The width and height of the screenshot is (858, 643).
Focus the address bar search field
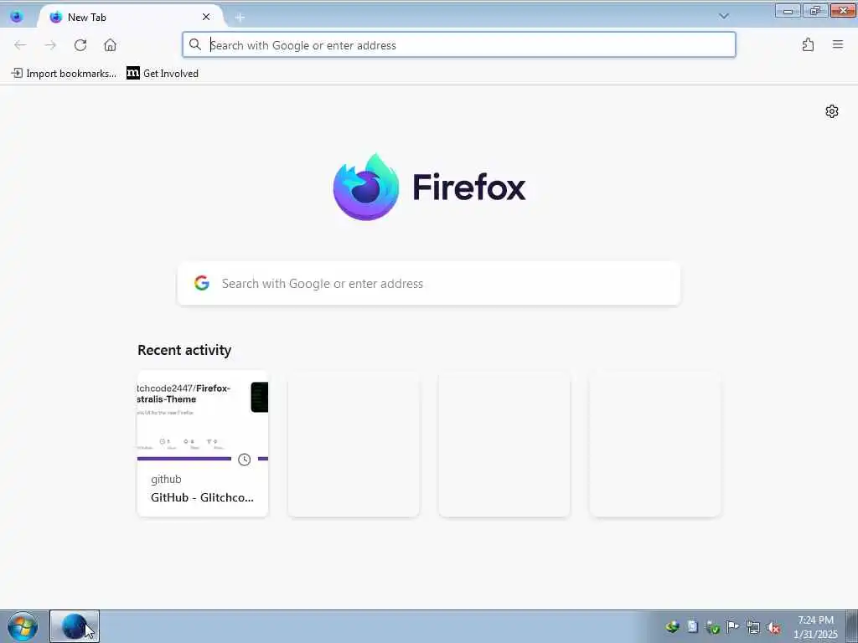458,45
